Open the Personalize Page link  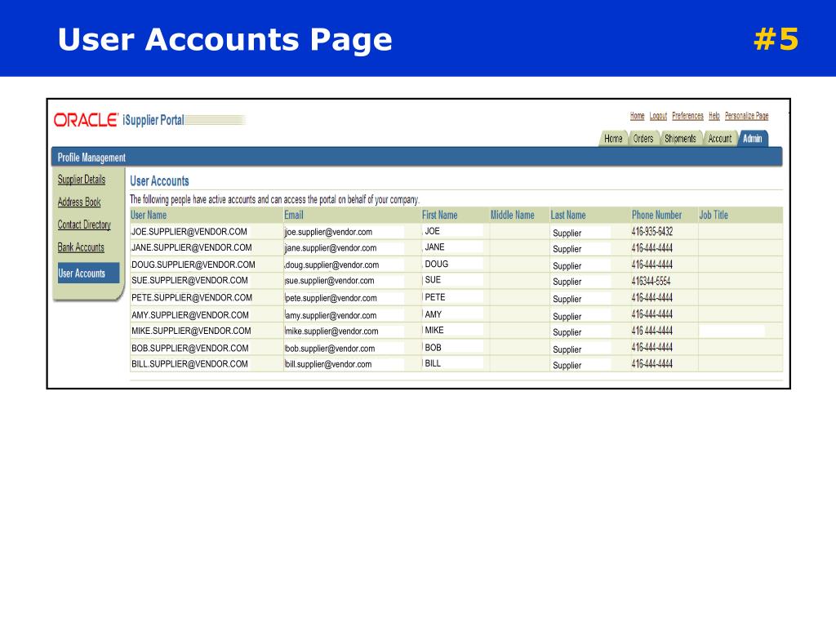point(746,116)
